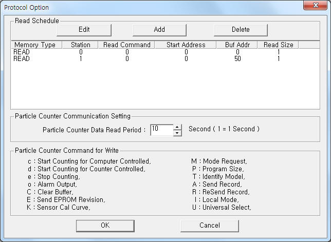
Task: Click the Add button
Action: (x=159, y=30)
